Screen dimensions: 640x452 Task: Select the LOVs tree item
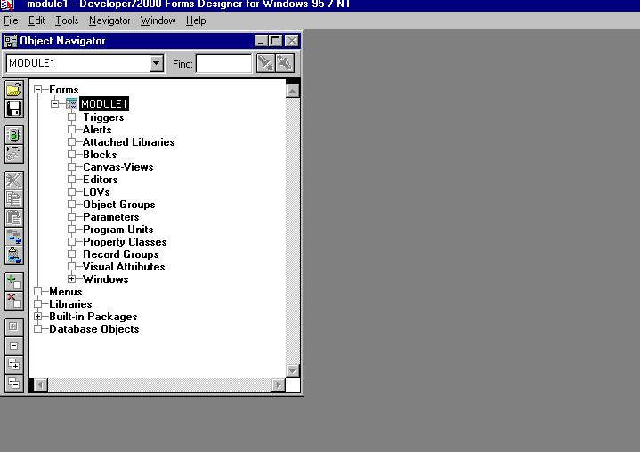coord(96,192)
